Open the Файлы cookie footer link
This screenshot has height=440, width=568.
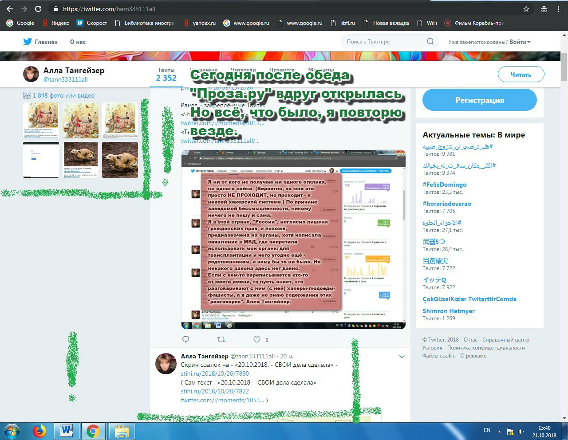click(x=439, y=356)
